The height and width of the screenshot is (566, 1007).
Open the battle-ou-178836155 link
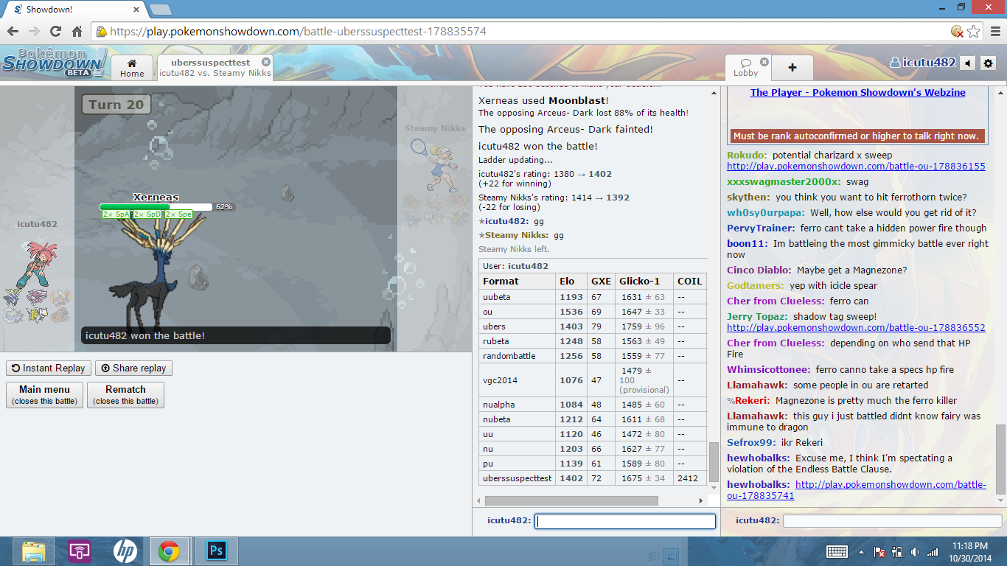pyautogui.click(x=856, y=167)
